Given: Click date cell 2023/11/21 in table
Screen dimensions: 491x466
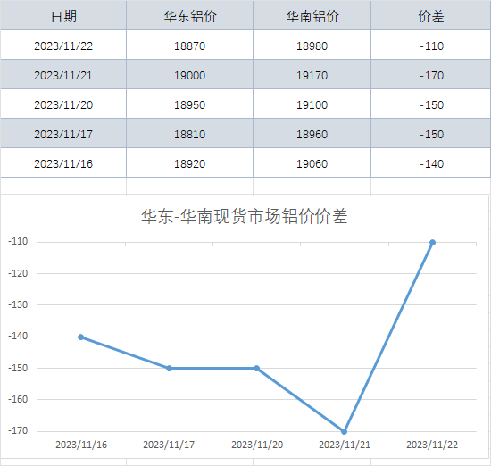Looking at the screenshot, I should pyautogui.click(x=63, y=74).
